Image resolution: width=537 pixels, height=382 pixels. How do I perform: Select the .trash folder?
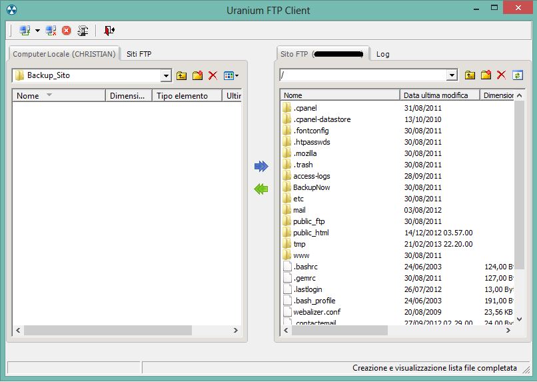click(303, 165)
